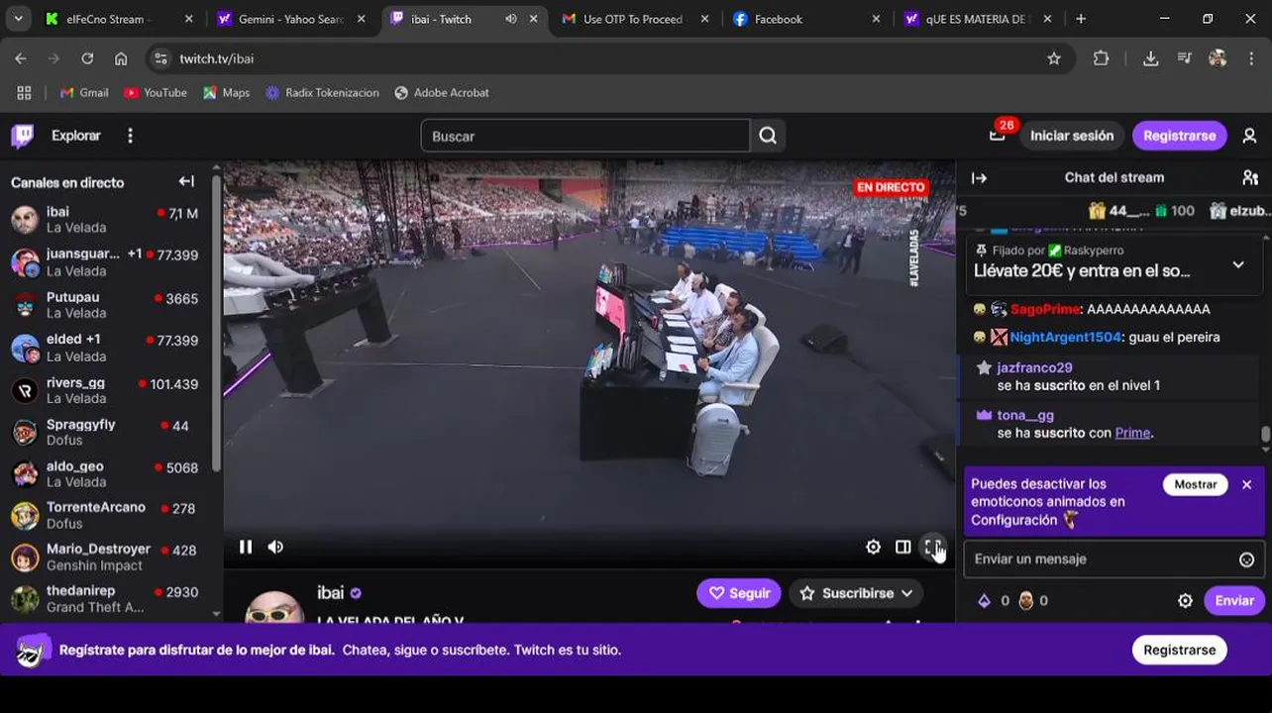Screen dimensions: 1272x713
Task: Click the Seguir button
Action: point(739,593)
